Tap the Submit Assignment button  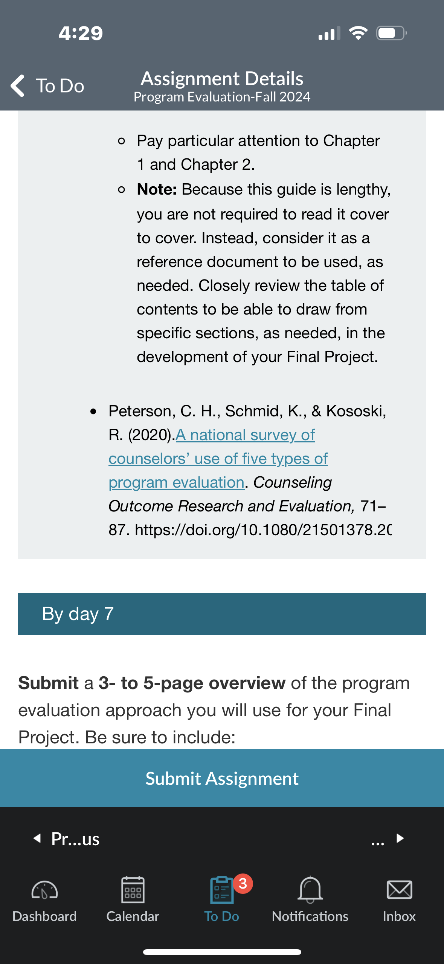pyautogui.click(x=222, y=778)
